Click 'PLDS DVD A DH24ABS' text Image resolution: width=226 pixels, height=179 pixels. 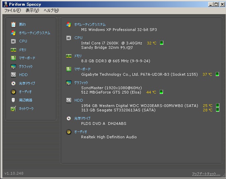[104, 123]
